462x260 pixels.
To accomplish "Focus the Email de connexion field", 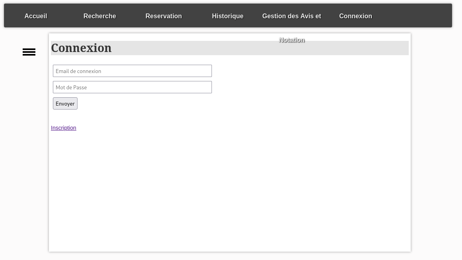I will [x=132, y=71].
